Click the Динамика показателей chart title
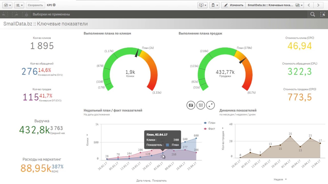This screenshot has width=328, height=184. (238, 110)
